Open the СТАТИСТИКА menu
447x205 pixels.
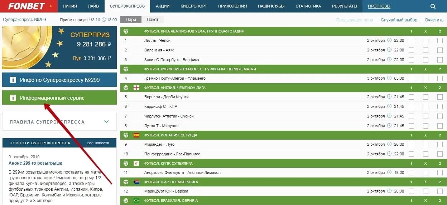tap(308, 6)
